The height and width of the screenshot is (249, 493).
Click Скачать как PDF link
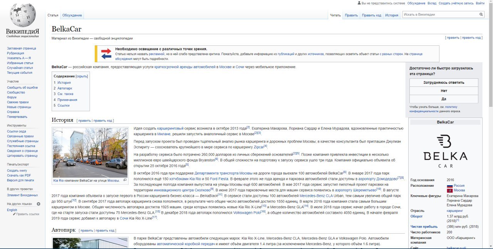click(x=19, y=175)
